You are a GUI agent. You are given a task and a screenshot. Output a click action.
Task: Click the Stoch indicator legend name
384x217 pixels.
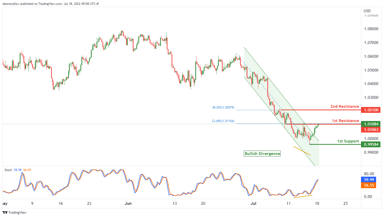click(8, 170)
